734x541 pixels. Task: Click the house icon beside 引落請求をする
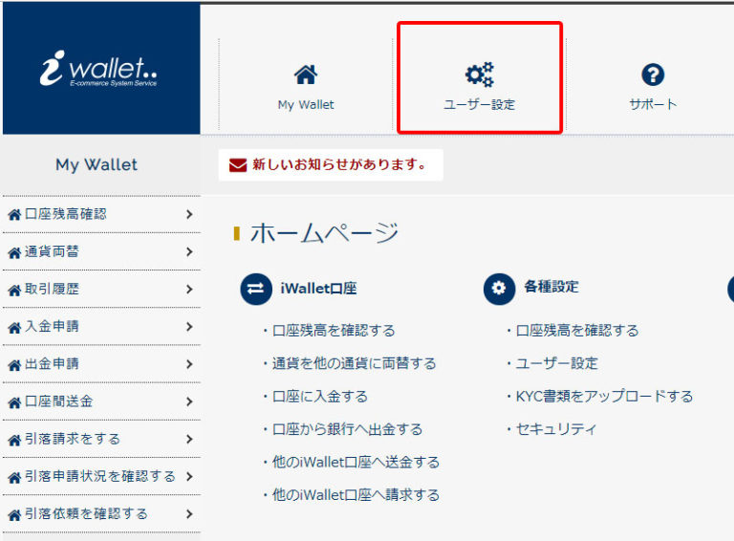click(x=14, y=440)
